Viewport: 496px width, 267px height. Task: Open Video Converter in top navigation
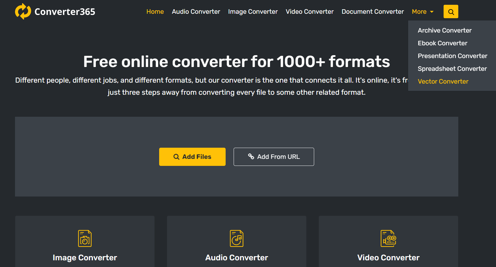point(309,11)
